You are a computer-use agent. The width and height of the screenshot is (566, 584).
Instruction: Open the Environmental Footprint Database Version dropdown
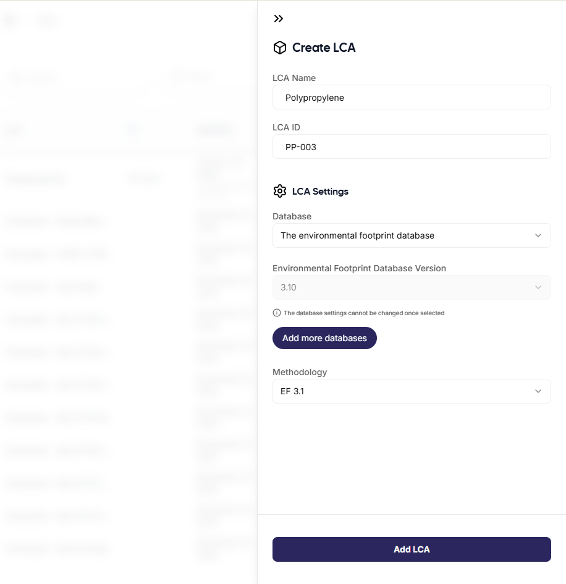[x=412, y=287]
